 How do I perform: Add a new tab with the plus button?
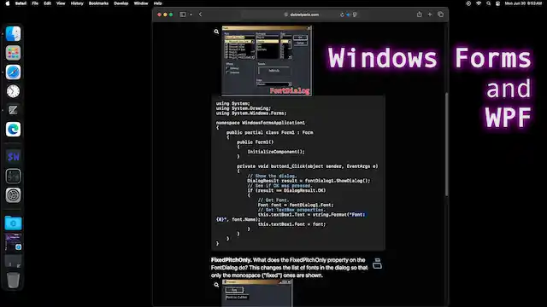[430, 14]
